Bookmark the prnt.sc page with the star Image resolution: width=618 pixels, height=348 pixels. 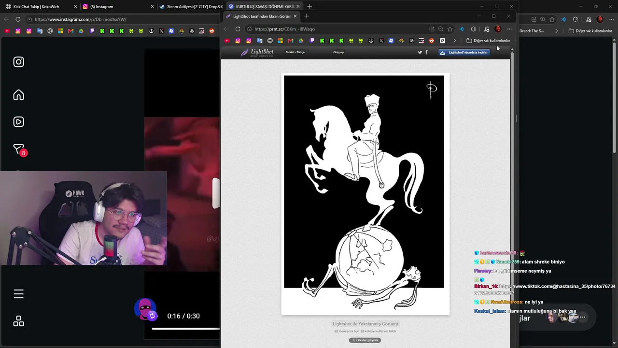[450, 29]
